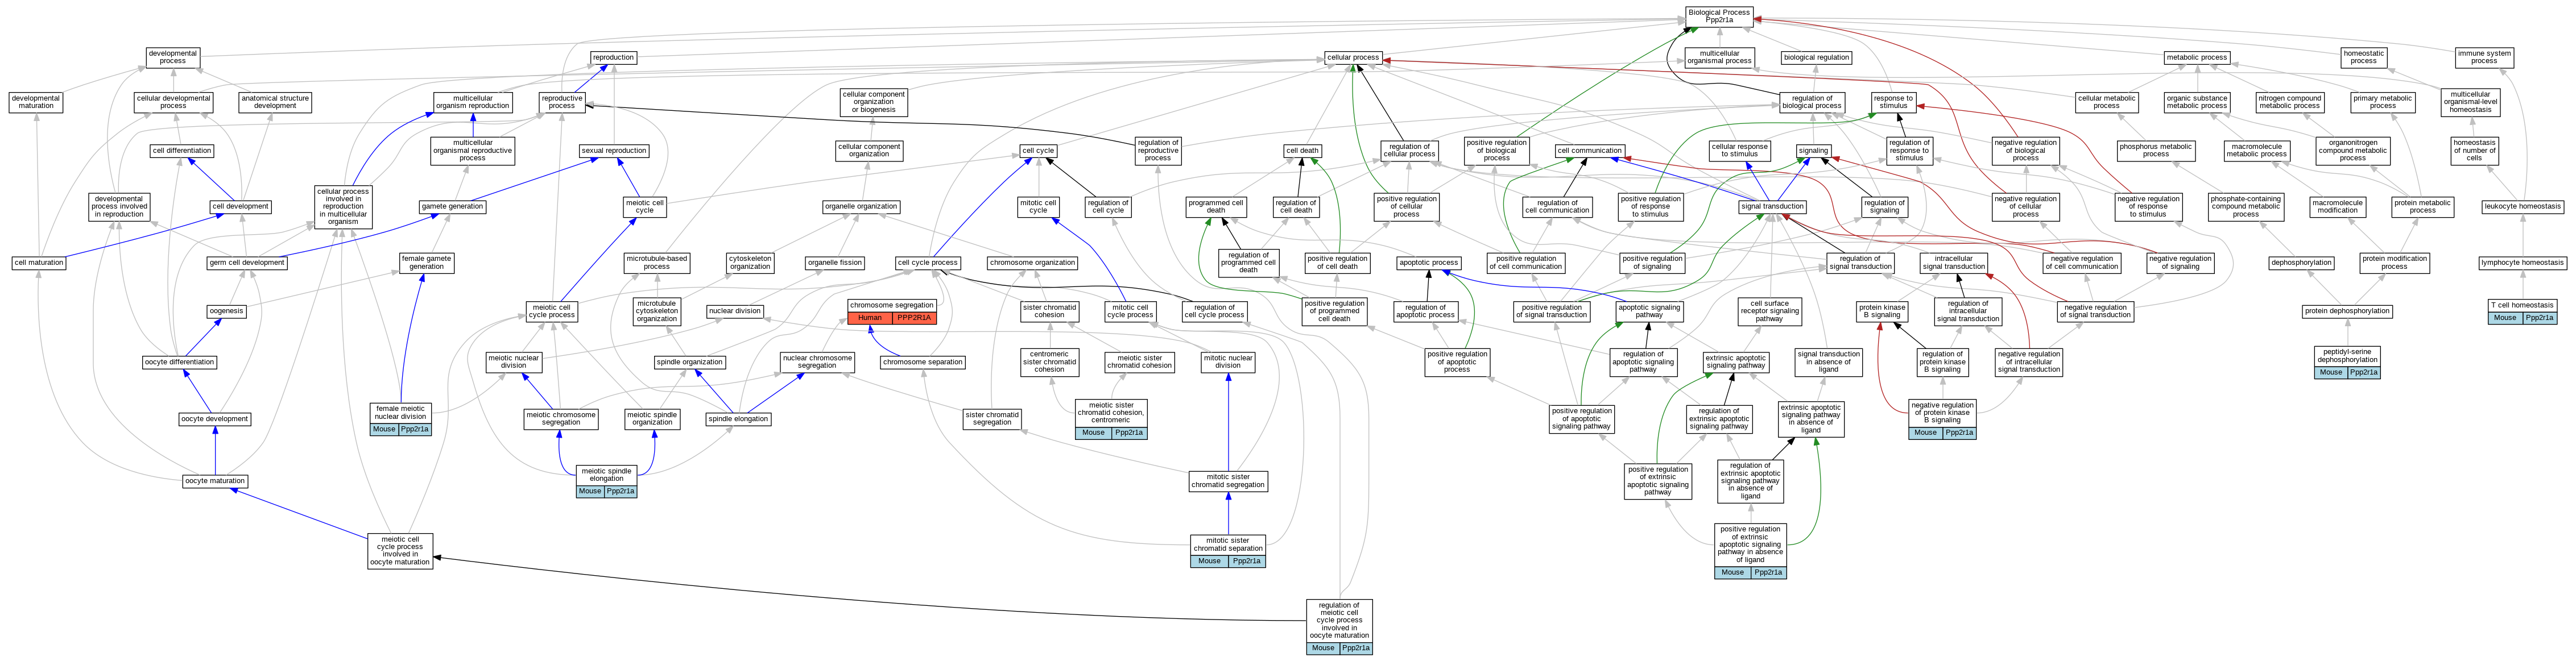The height and width of the screenshot is (661, 2576).
Task: Select the 'phosphorus metabolic process' node
Action: 2156,151
